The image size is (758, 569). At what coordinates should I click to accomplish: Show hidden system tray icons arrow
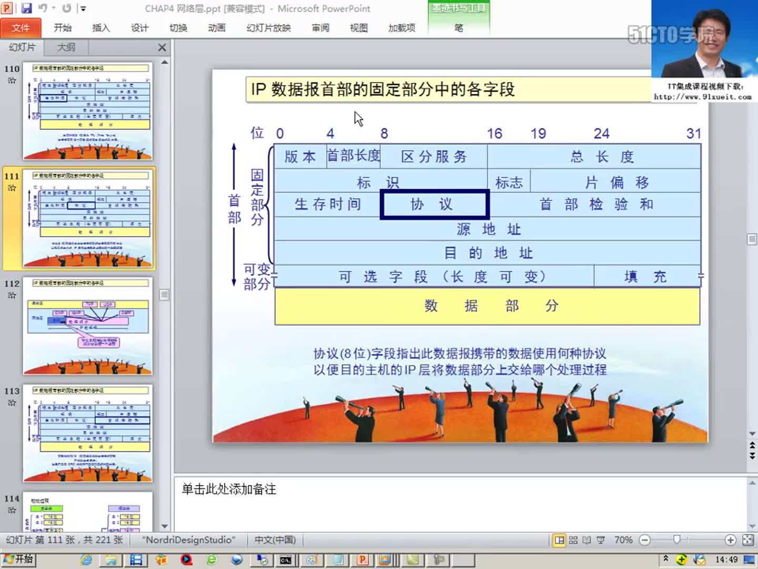pyautogui.click(x=666, y=558)
